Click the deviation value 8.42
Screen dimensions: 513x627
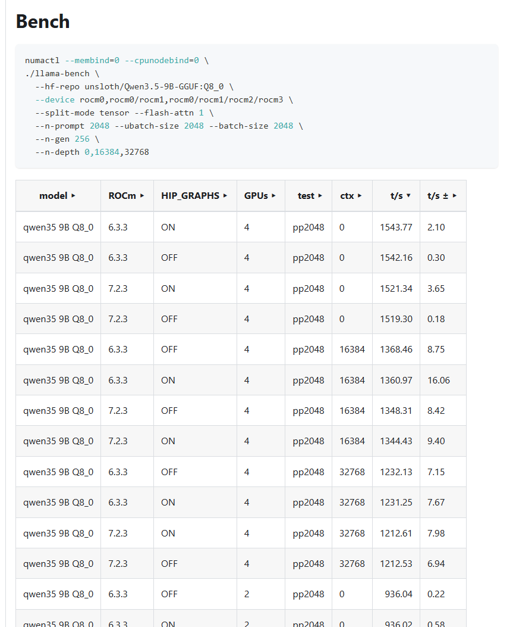pos(436,410)
